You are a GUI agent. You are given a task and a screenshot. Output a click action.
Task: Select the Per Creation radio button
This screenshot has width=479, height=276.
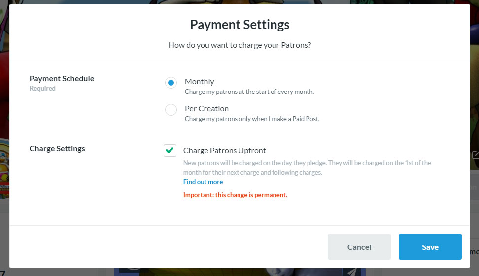[171, 110]
